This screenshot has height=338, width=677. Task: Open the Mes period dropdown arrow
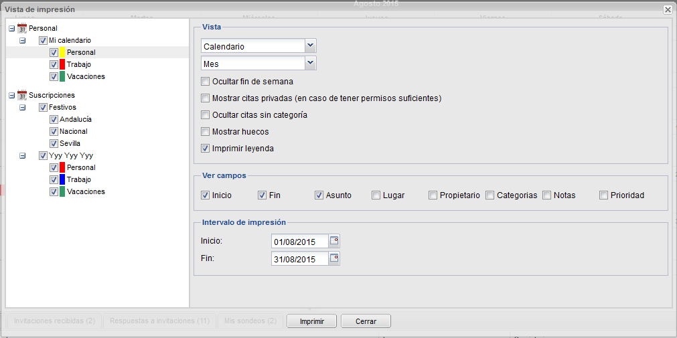pos(311,63)
